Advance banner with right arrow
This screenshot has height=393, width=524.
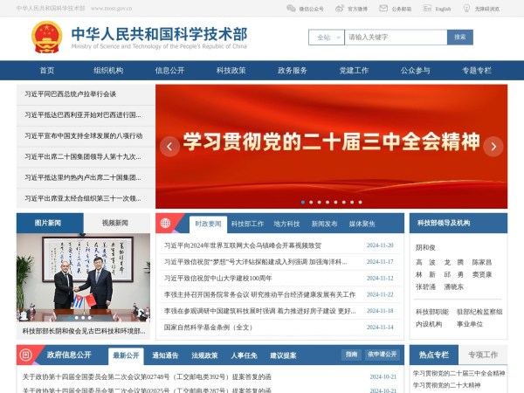pos(493,147)
